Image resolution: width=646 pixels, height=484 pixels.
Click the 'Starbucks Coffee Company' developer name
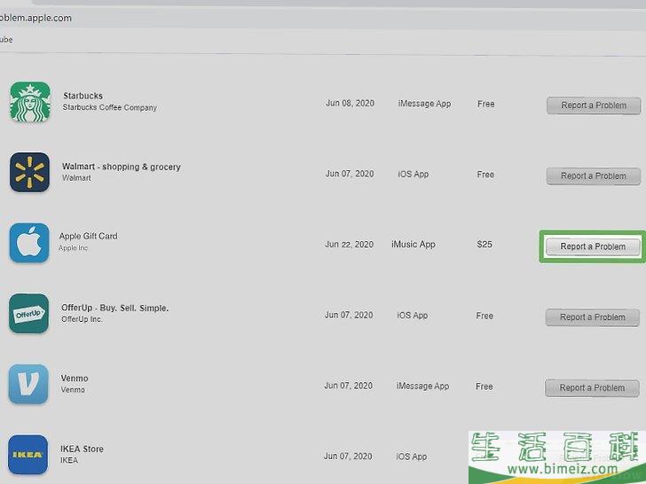(110, 107)
